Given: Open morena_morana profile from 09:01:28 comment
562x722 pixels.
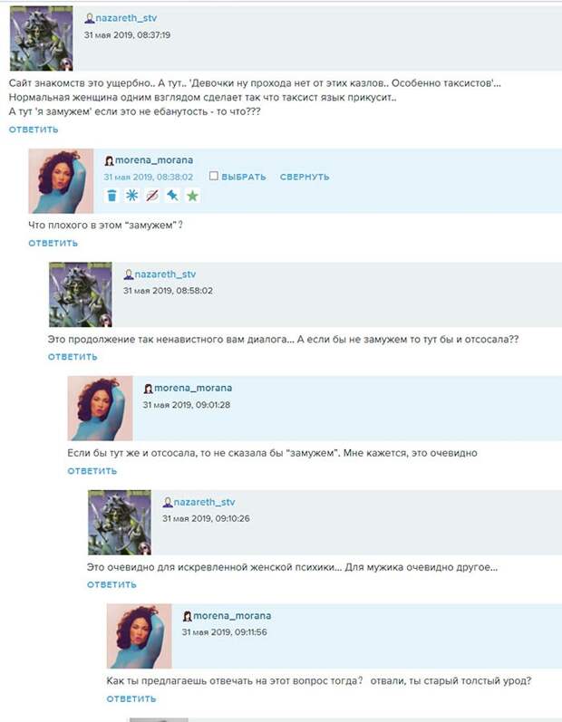Looking at the screenshot, I should (193, 388).
